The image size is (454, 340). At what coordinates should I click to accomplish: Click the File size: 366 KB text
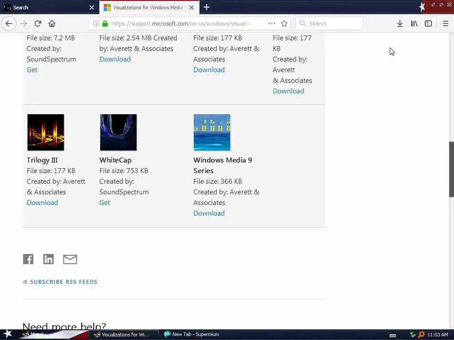coord(217,181)
